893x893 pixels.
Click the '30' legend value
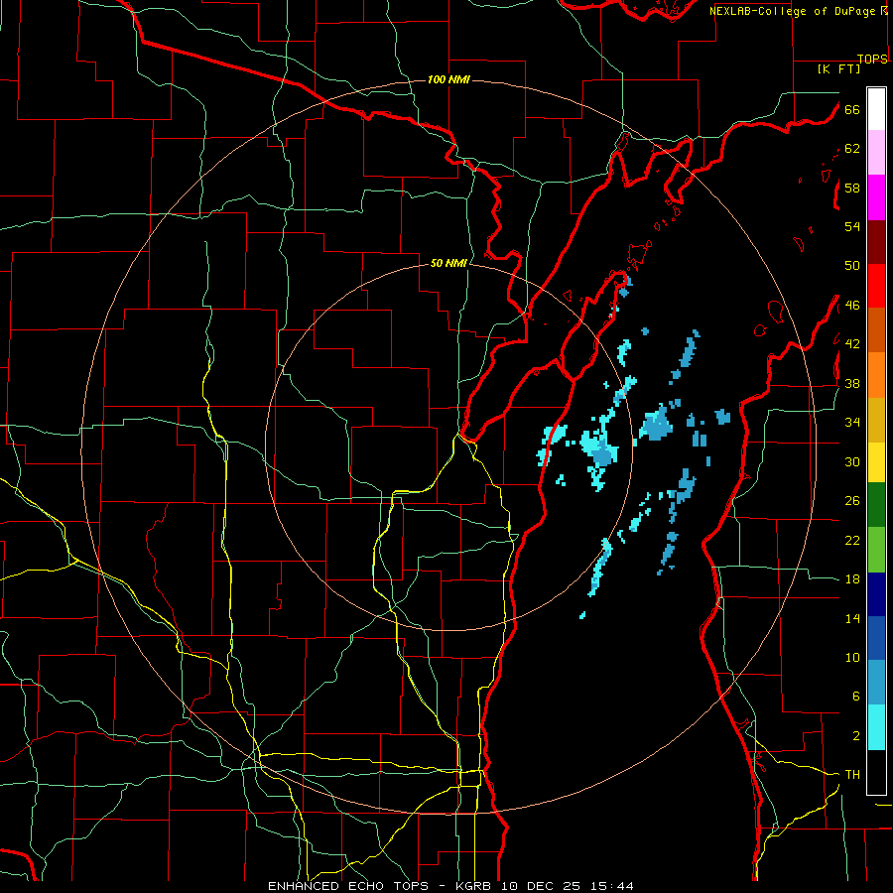[852, 461]
